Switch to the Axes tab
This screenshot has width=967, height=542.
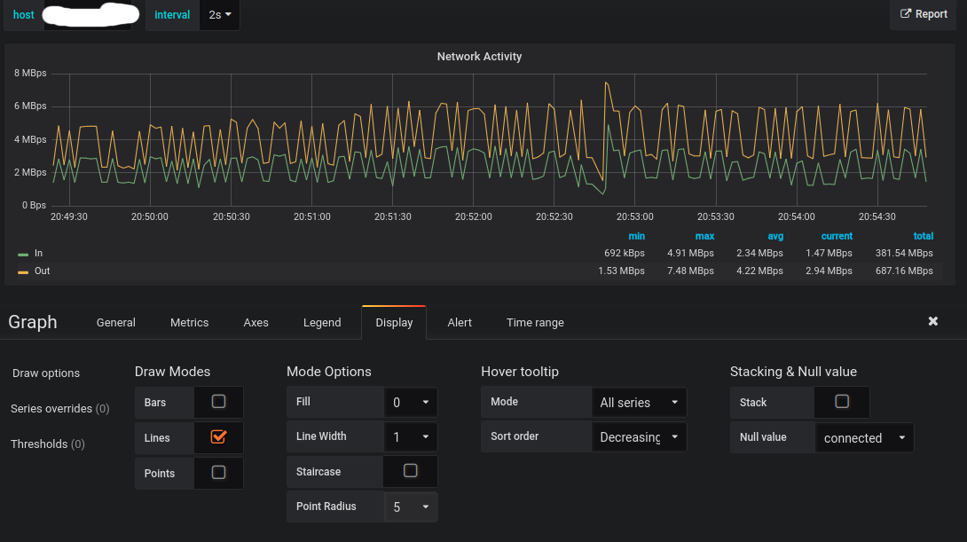256,323
